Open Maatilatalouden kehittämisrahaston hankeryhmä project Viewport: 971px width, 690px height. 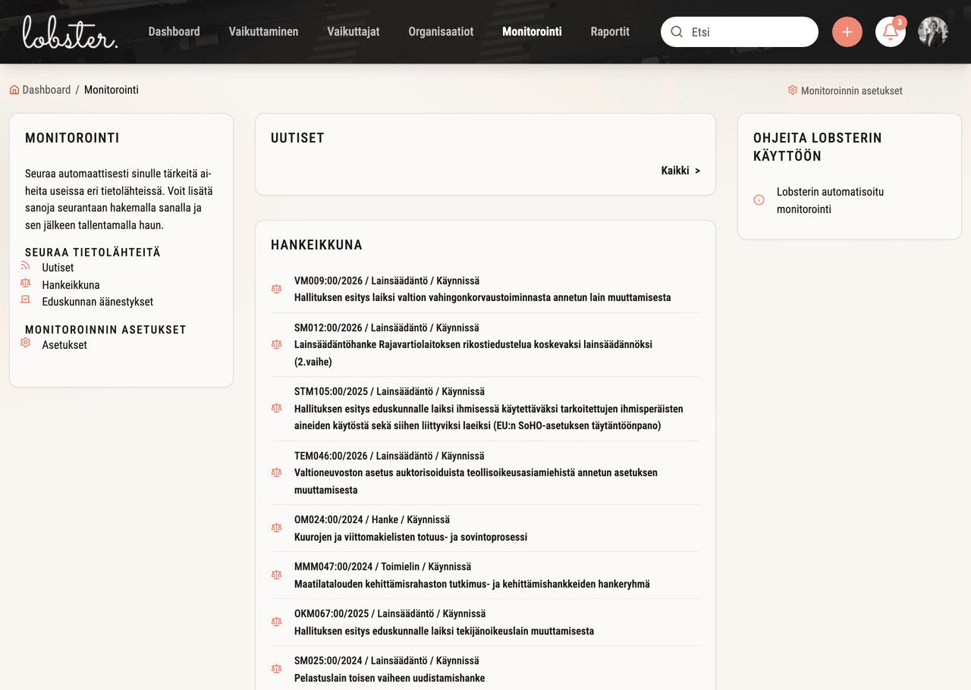472,584
